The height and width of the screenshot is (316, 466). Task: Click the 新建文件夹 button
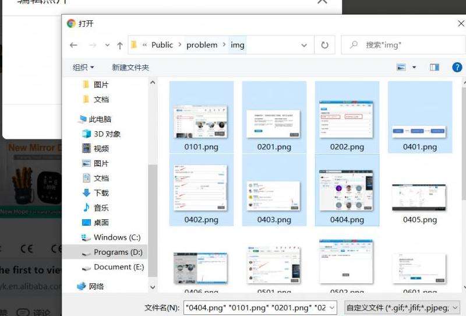(x=130, y=67)
